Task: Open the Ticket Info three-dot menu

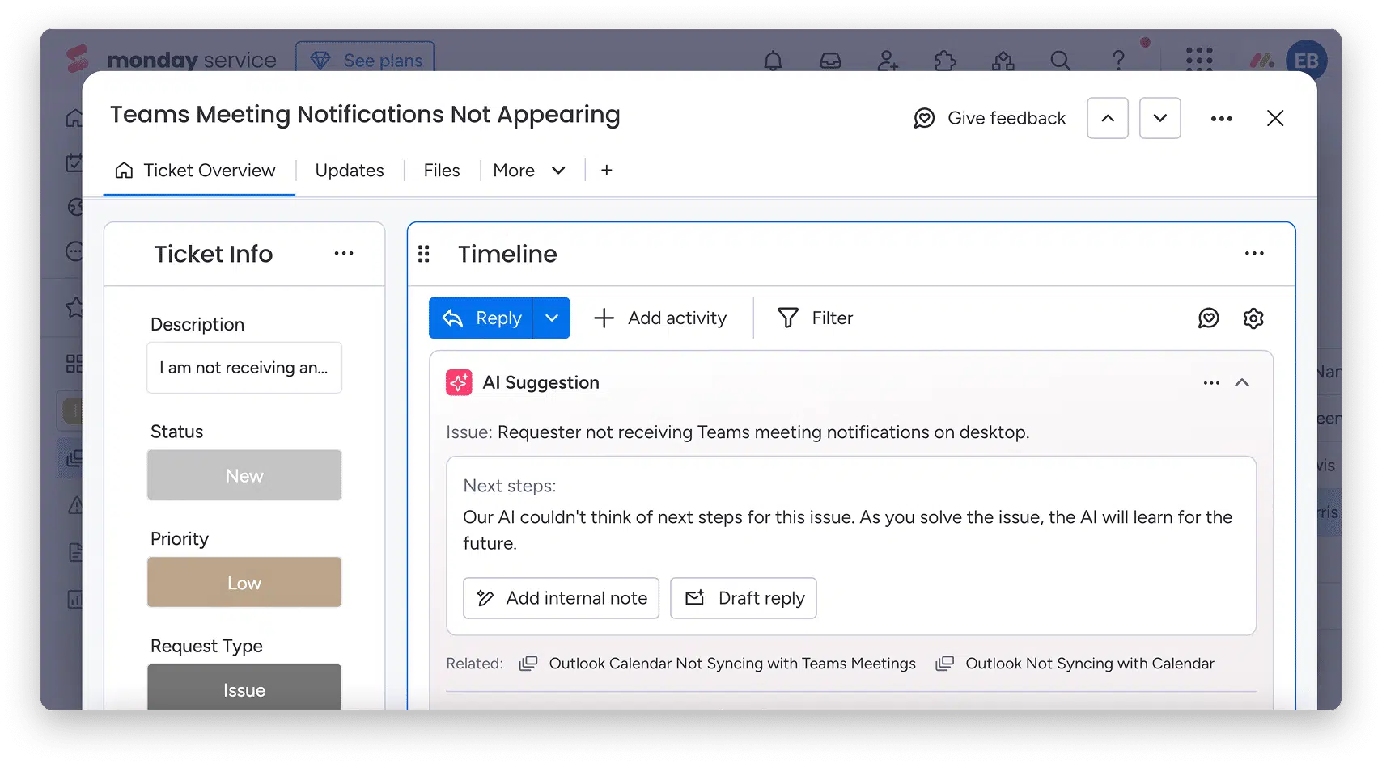Action: pyautogui.click(x=344, y=254)
